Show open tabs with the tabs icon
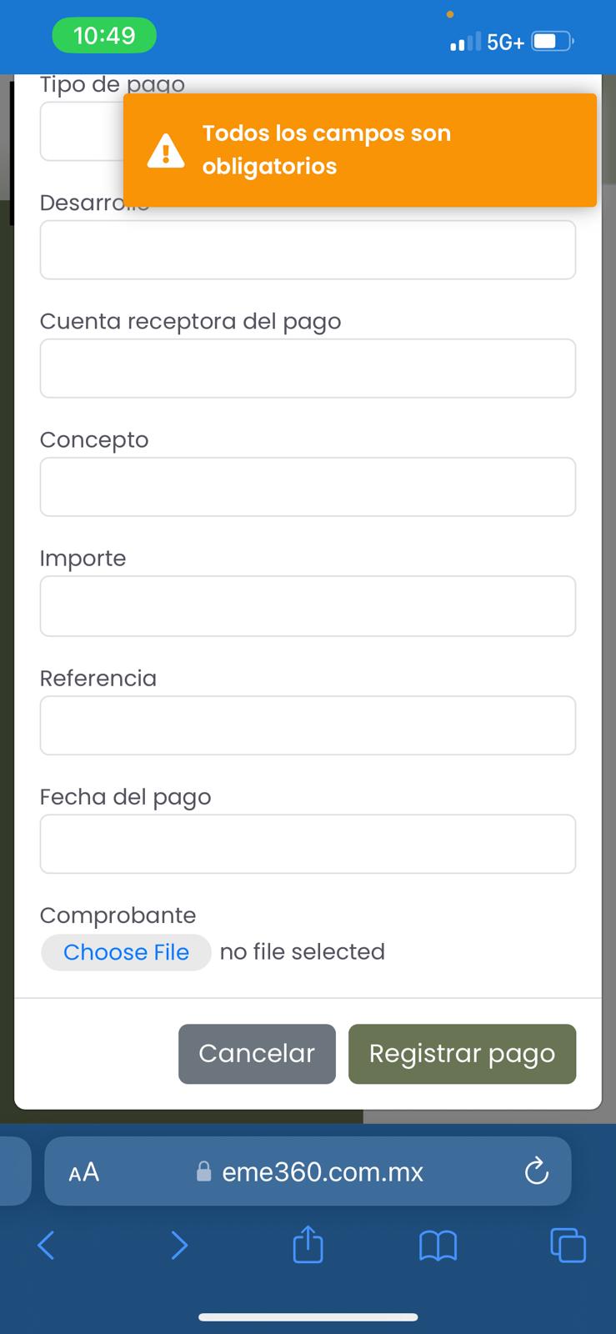The image size is (616, 1334). click(568, 1245)
